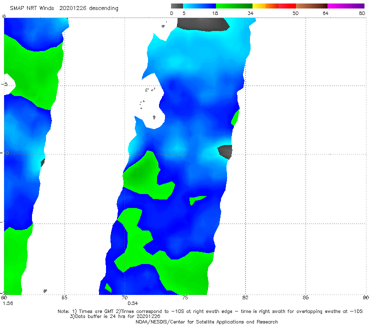
Task: Click the longitude axis label "85"
Action: coord(305,297)
